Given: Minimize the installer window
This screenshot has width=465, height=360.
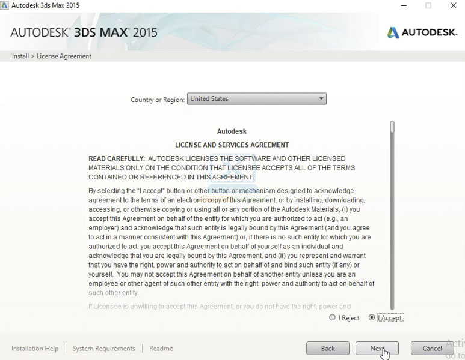Looking at the screenshot, I should coord(403,5).
